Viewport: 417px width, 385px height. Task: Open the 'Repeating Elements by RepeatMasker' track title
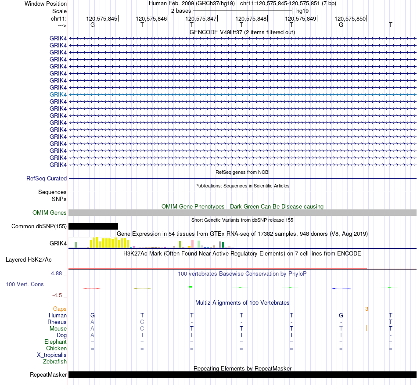click(x=242, y=368)
